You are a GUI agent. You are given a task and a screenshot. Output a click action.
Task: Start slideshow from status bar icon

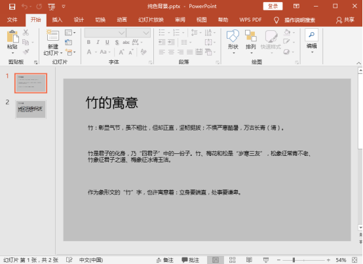266,260
